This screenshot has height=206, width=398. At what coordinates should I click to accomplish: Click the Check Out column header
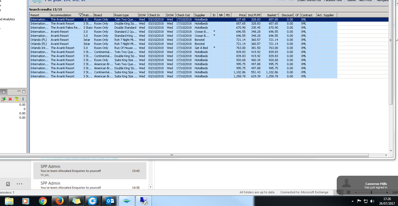coord(185,15)
